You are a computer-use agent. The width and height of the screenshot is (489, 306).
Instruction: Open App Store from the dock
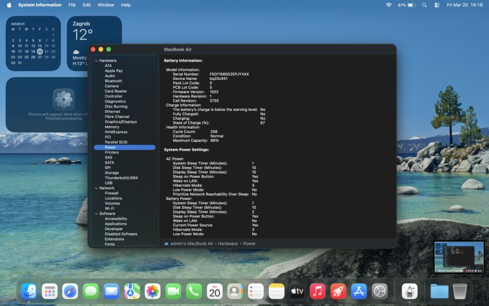click(x=359, y=291)
